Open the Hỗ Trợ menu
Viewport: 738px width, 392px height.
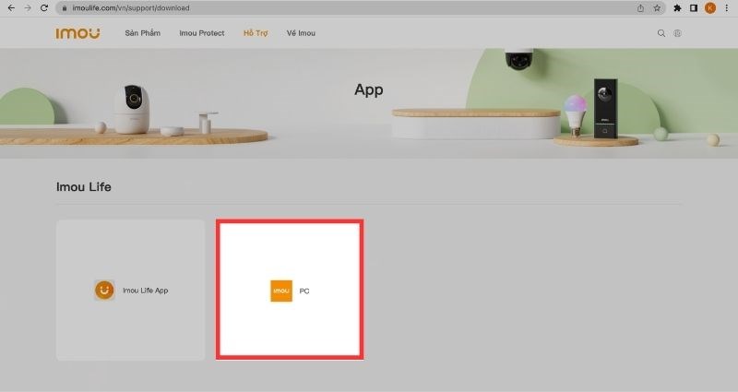click(256, 33)
